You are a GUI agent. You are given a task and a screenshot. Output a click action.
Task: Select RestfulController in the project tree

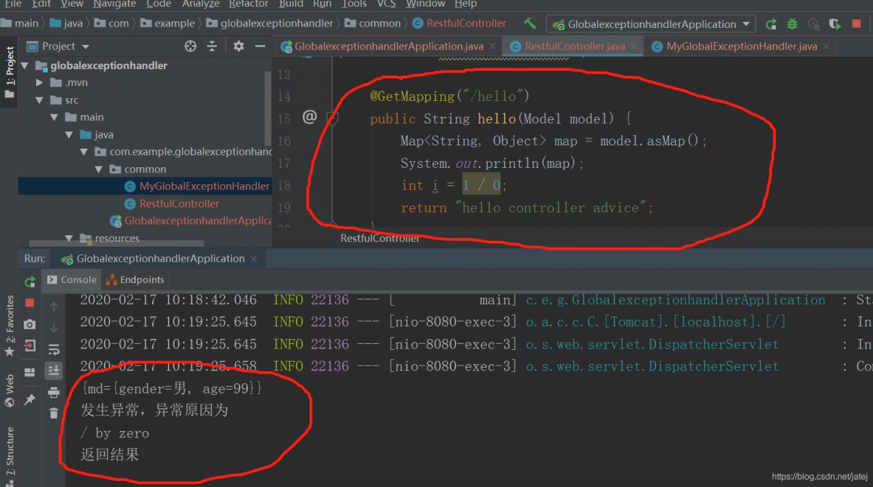click(179, 203)
